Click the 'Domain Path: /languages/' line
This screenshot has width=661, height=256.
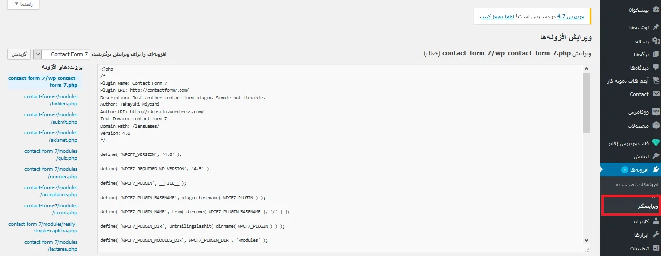coord(130,126)
